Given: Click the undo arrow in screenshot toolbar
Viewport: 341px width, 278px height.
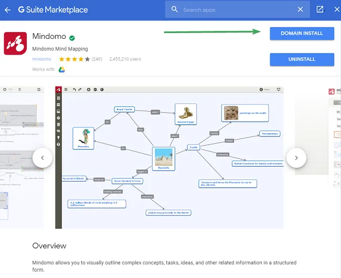Looking at the screenshot, I should click(x=74, y=90).
